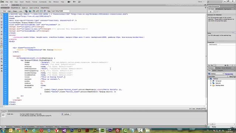Click the Add Property link
The image size is (236, 133).
(x=213, y=44)
